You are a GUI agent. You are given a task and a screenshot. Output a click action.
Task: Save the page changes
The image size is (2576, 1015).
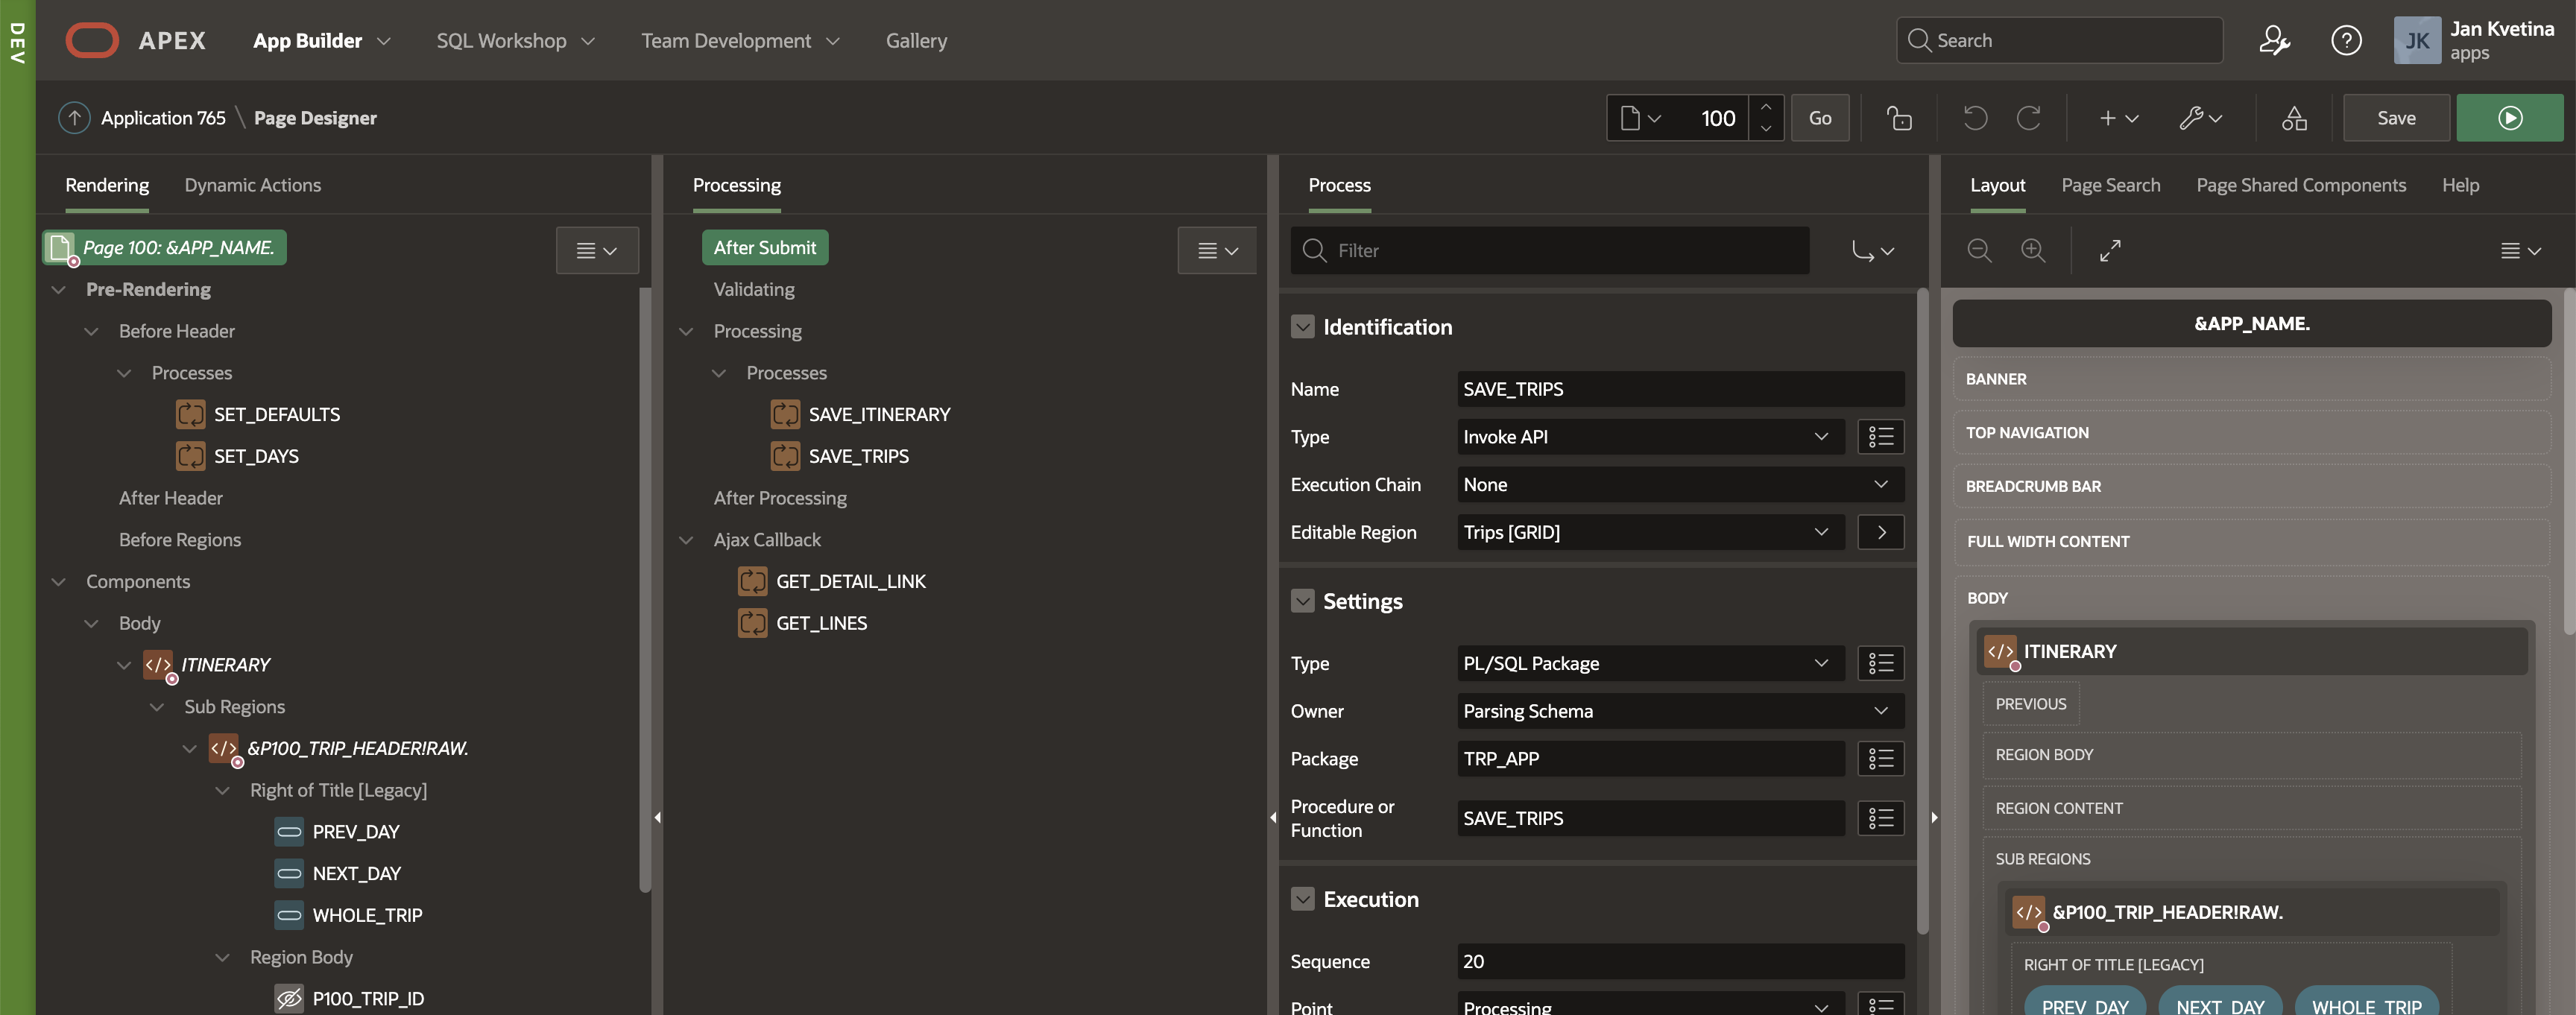coord(2396,118)
